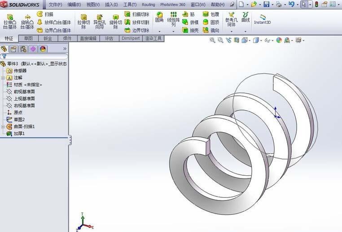342x232 pixels.
Task: Open the 编辑(E) menu
Action: pos(74,4)
